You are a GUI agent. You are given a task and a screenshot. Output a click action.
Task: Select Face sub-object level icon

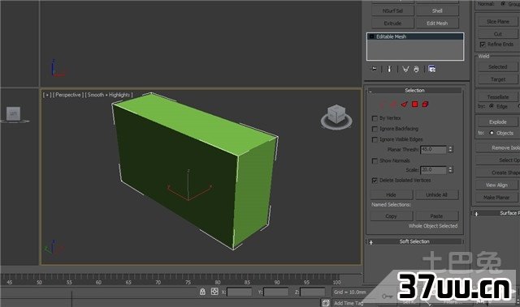coord(404,104)
